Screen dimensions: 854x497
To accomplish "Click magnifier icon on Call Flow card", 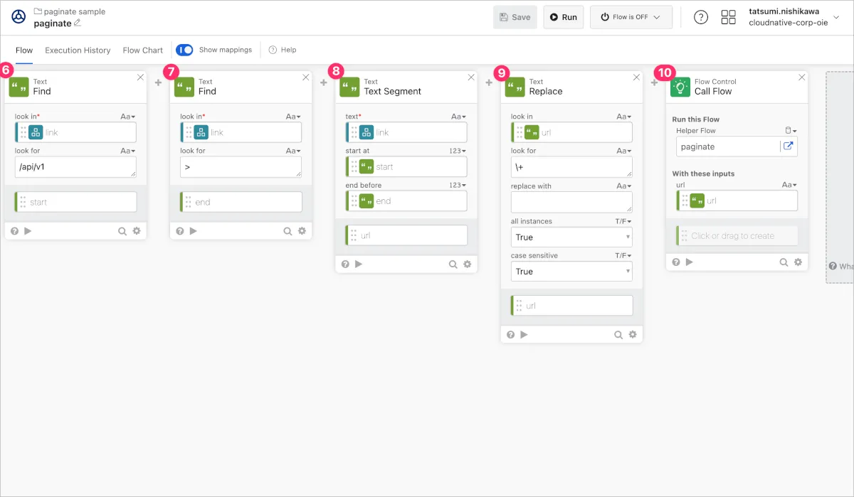I will click(784, 262).
